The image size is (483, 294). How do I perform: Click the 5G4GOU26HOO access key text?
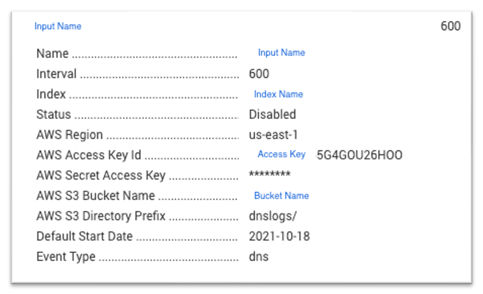pos(360,155)
